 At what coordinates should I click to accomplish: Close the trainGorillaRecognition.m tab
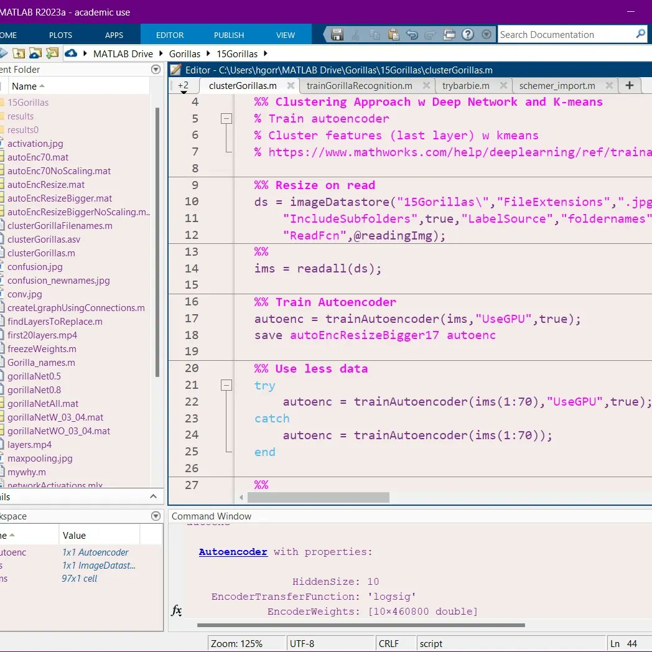click(426, 85)
